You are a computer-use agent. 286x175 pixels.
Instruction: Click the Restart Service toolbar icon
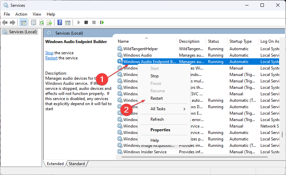point(102,22)
